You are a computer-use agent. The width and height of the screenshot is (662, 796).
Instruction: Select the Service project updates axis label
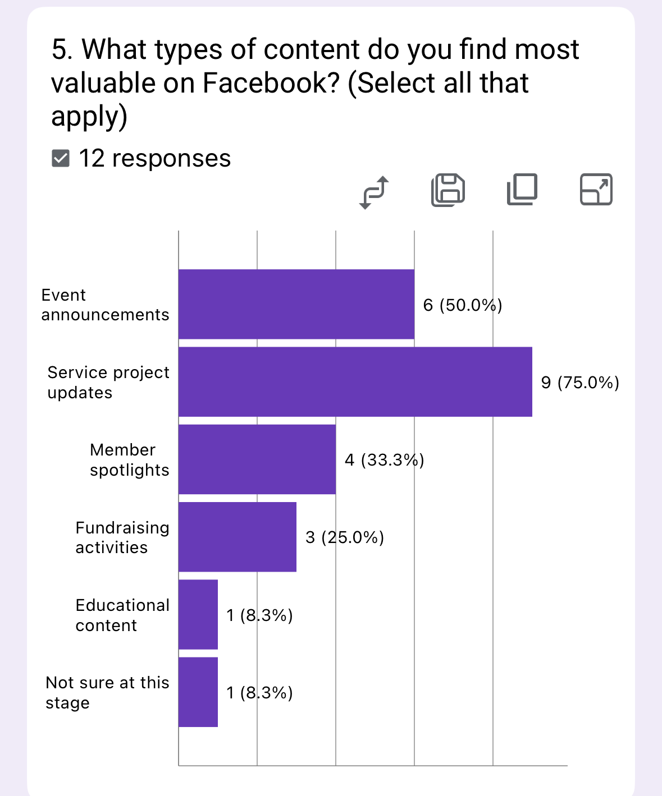(x=108, y=383)
